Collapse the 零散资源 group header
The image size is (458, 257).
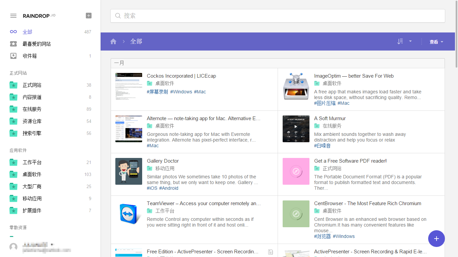click(x=18, y=228)
